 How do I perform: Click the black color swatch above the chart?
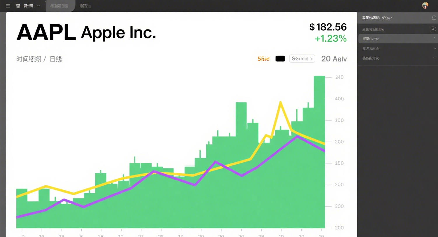[280, 59]
